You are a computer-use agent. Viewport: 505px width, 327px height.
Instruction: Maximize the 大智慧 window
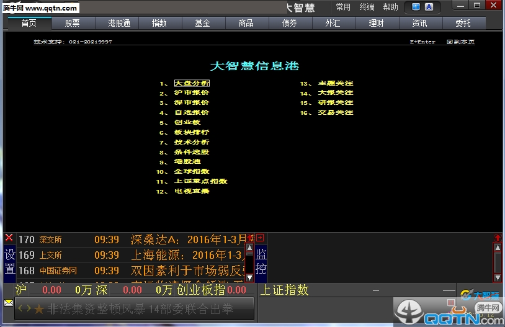[477, 6]
